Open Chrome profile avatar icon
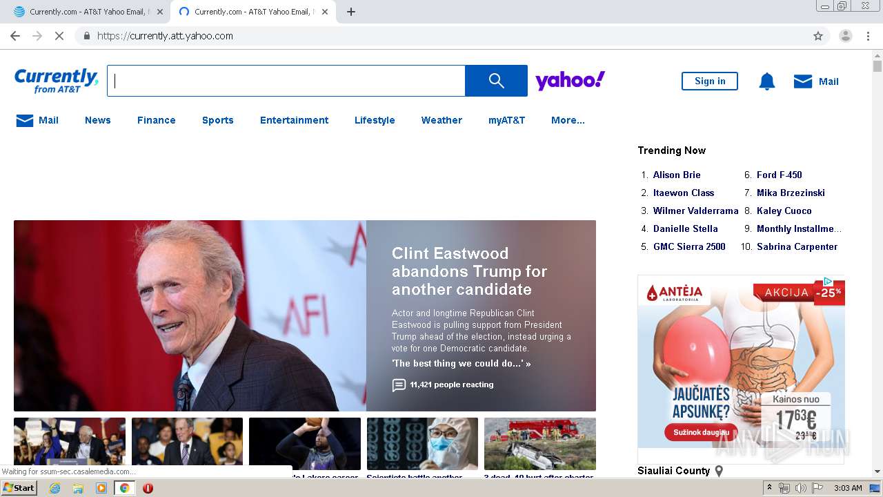This screenshot has height=497, width=883. click(x=845, y=36)
